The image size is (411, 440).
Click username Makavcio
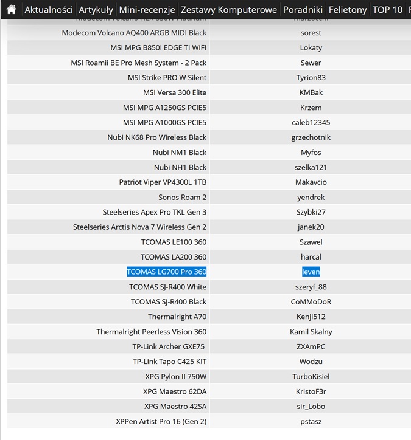(x=311, y=182)
